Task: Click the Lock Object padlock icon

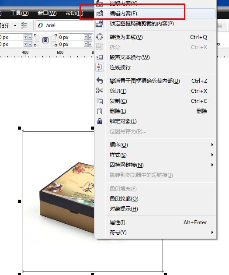Action: pyautogui.click(x=100, y=121)
